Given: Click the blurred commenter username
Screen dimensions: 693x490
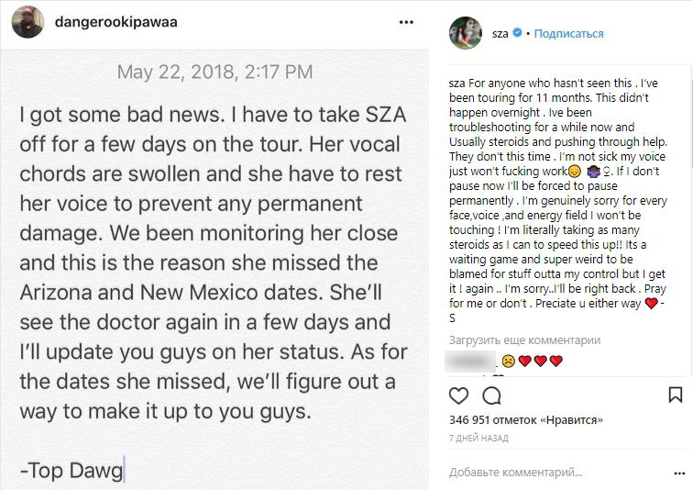Looking at the screenshot, I should click(x=470, y=360).
